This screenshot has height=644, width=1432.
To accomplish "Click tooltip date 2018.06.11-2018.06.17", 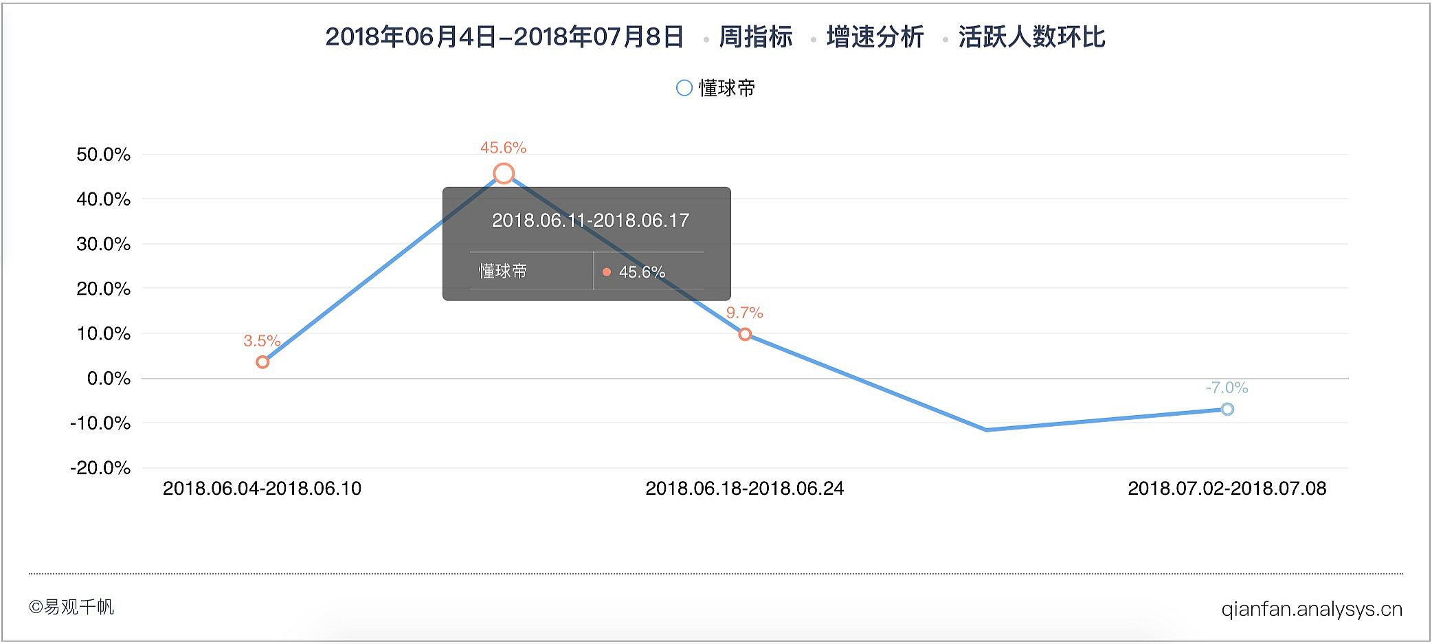I will (x=590, y=221).
